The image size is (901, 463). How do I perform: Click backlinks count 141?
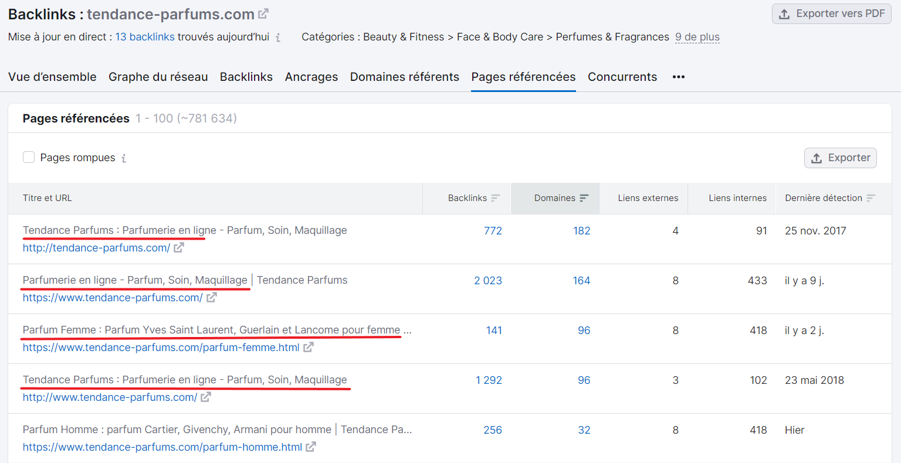pos(494,331)
